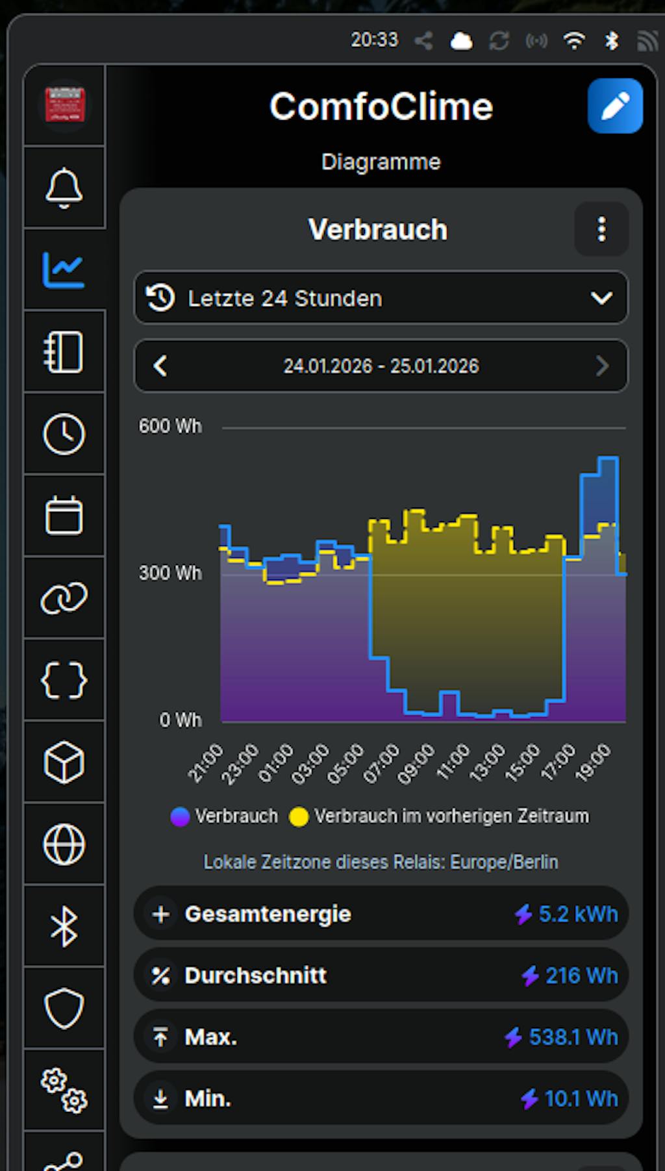
Task: Click the Max. 538.1 Wh row
Action: click(381, 1037)
